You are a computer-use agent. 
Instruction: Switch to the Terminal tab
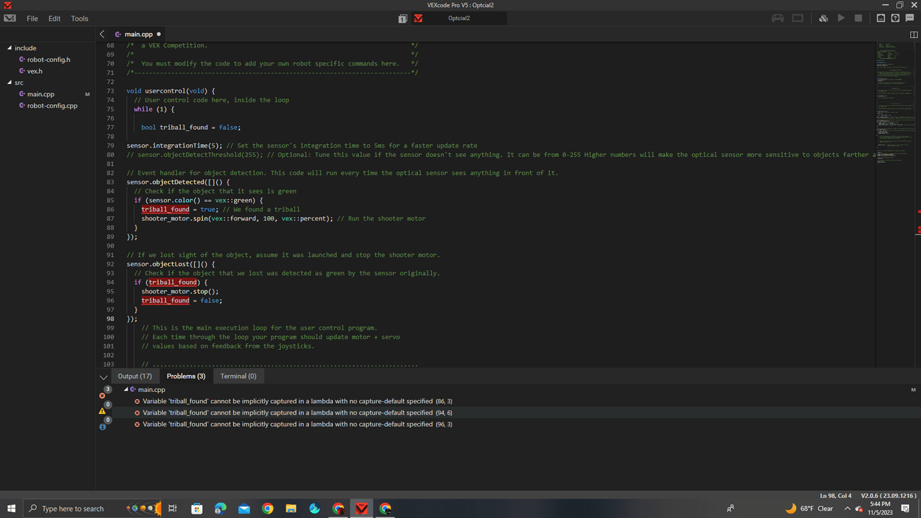238,376
